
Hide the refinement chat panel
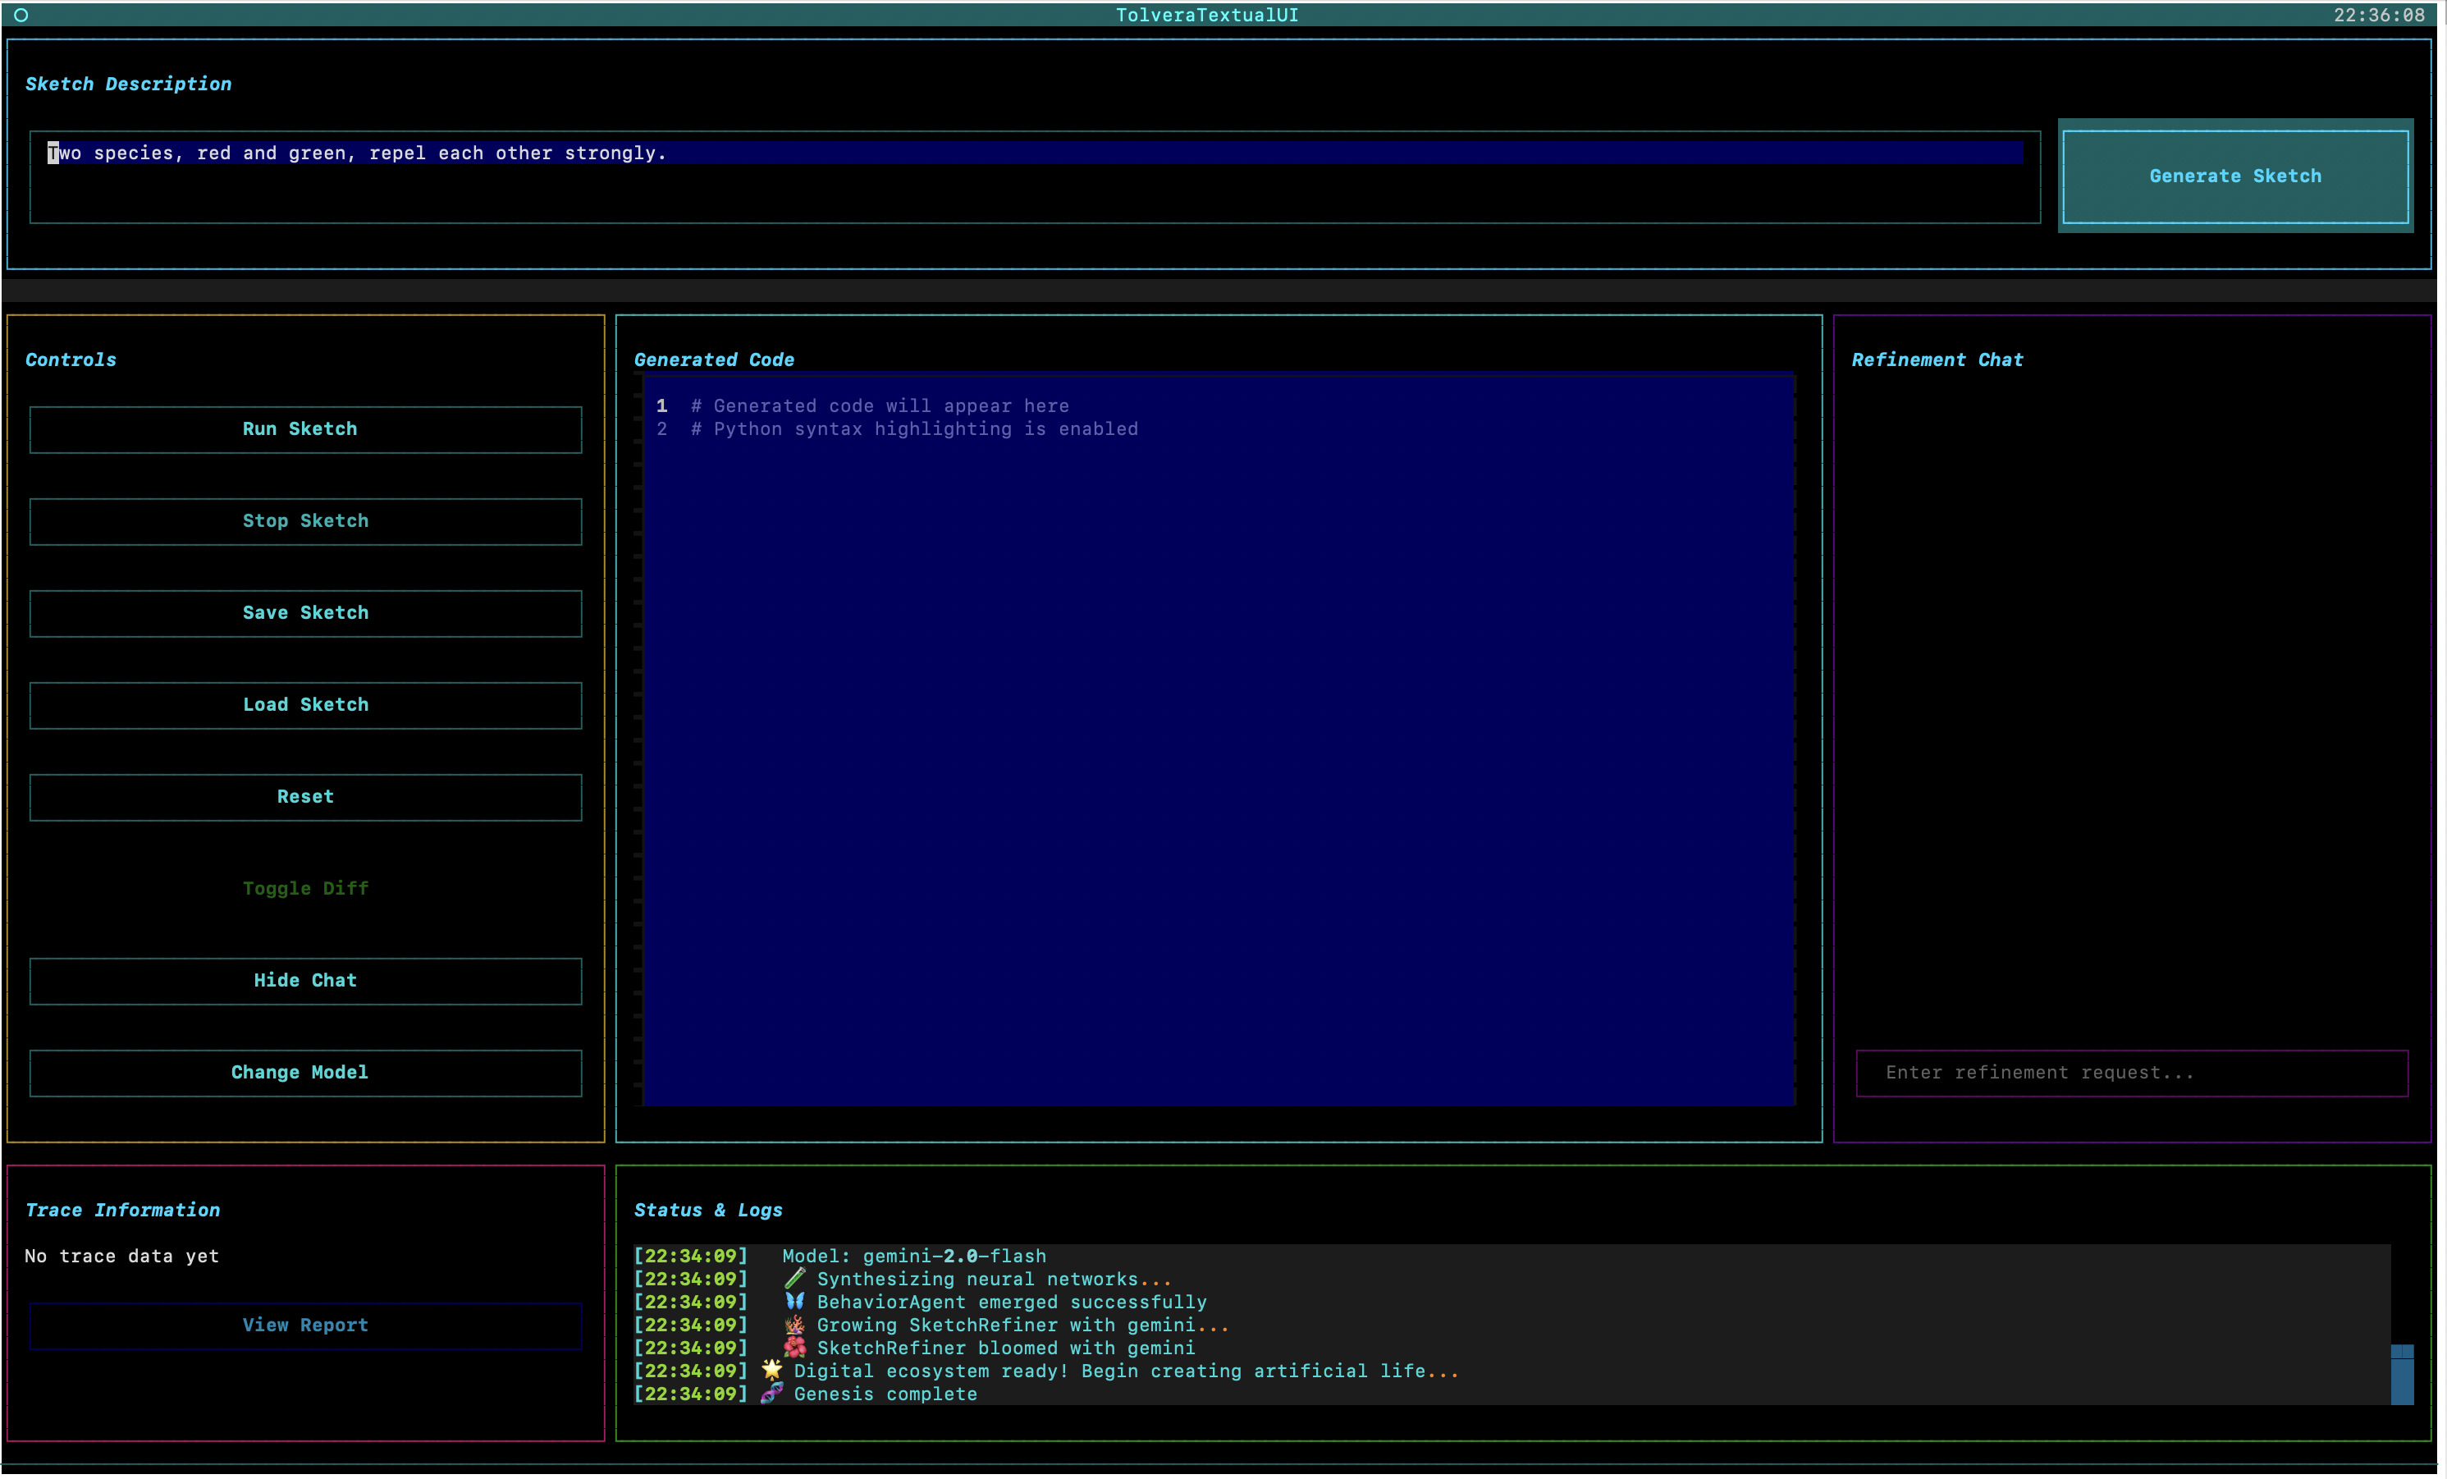tap(305, 980)
